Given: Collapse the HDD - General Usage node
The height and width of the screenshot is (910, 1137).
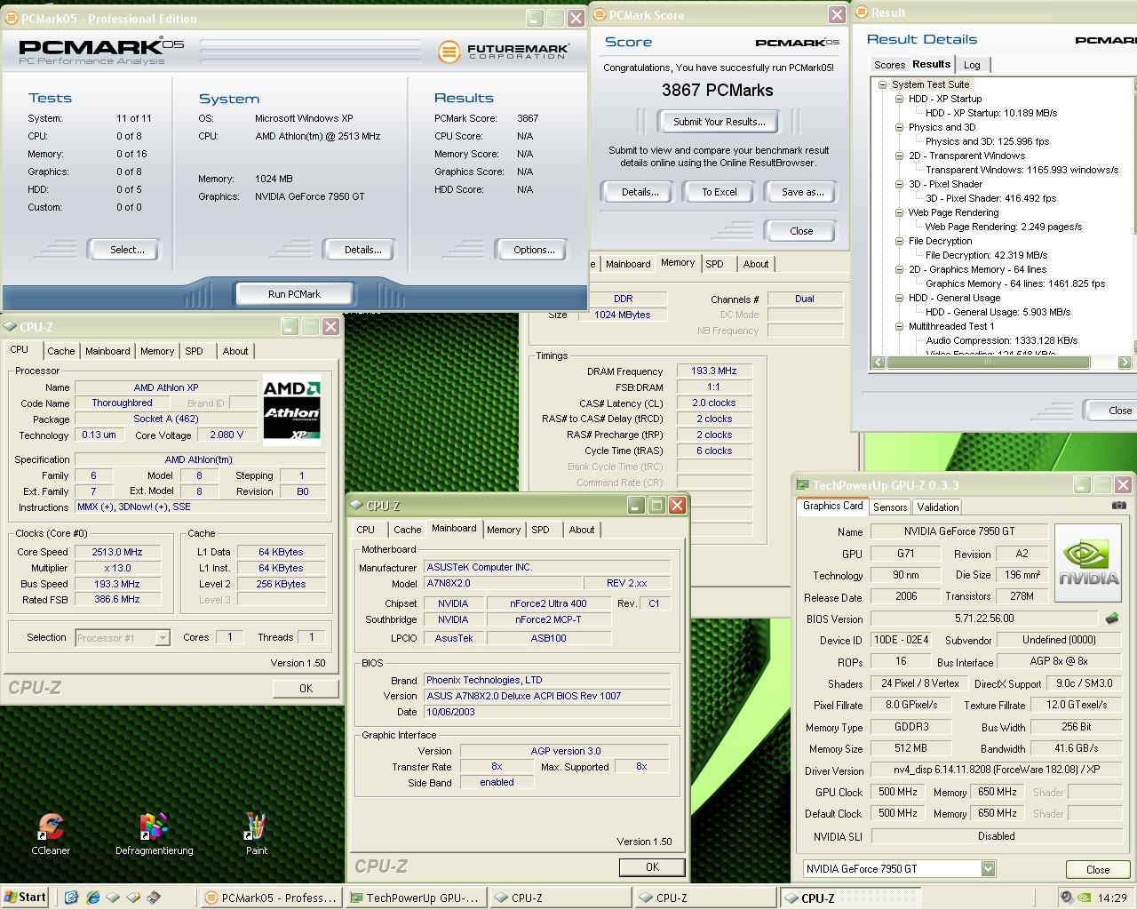Looking at the screenshot, I should click(x=899, y=298).
